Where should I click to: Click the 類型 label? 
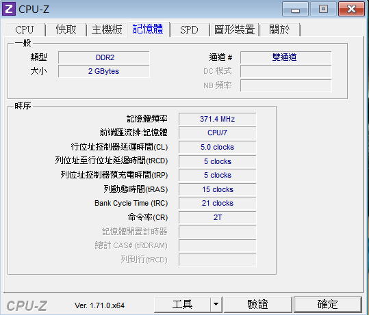pyautogui.click(x=38, y=57)
